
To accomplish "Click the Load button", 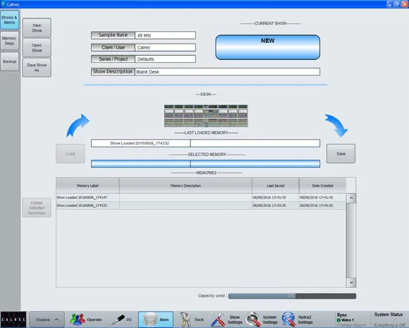I will pyautogui.click(x=70, y=153).
